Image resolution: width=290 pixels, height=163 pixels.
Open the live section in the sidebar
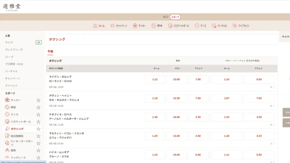9,42
